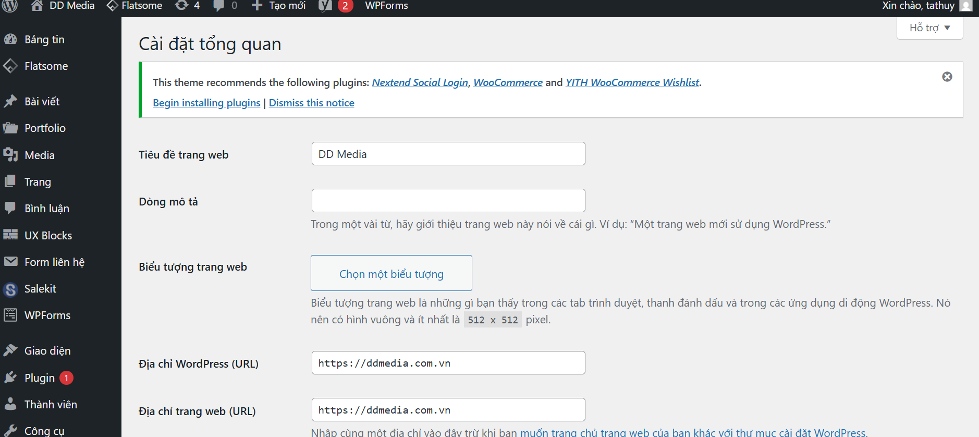Click the Thành viên user icon
The height and width of the screenshot is (437, 979).
[x=10, y=404]
